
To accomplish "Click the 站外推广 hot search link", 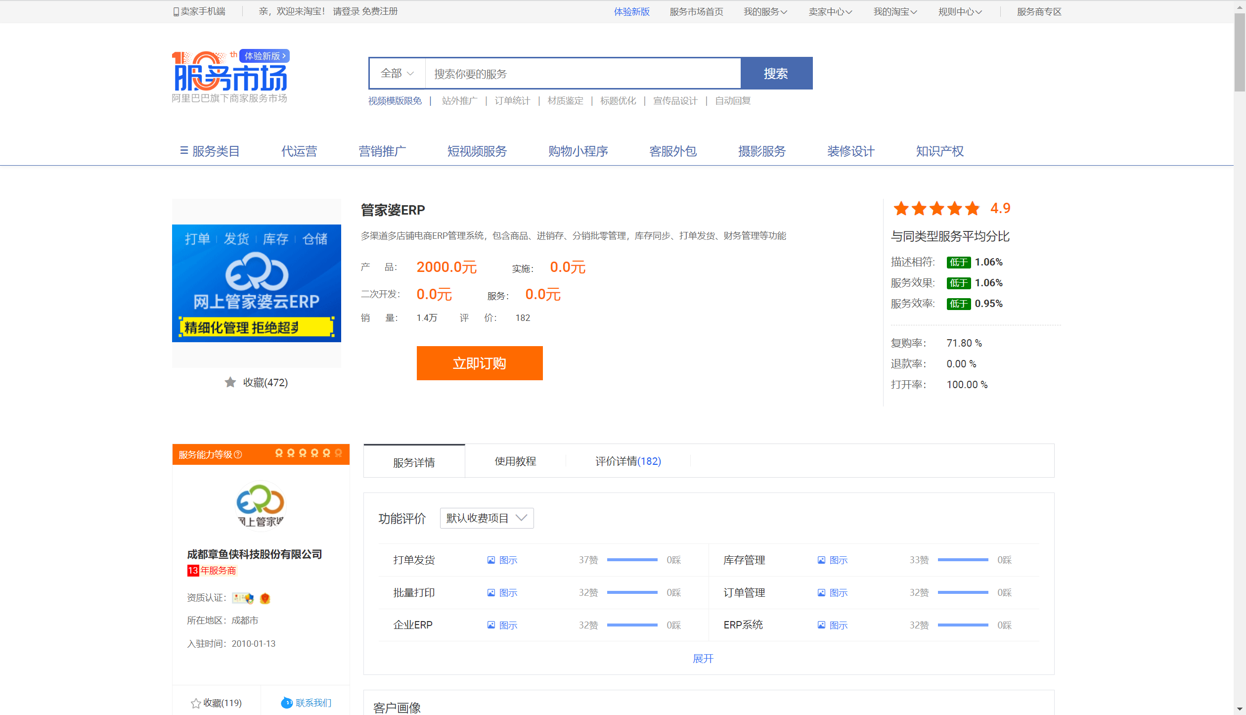I will 459,101.
